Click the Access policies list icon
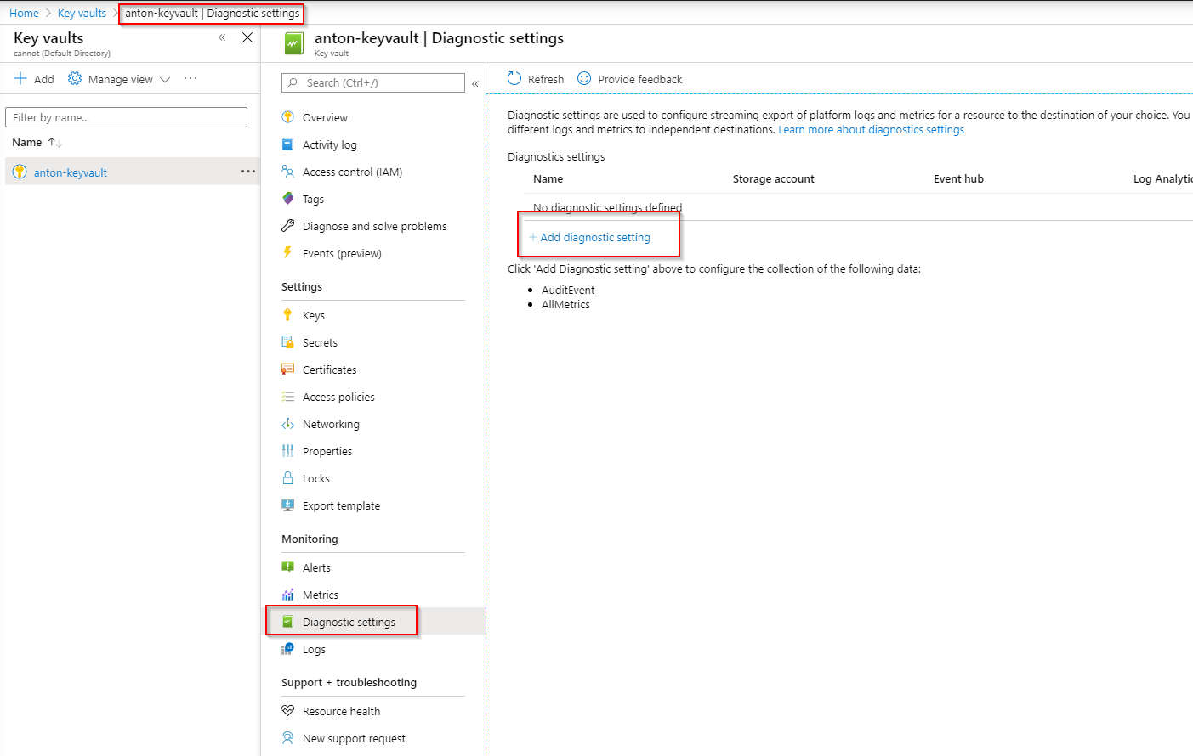Image resolution: width=1193 pixels, height=756 pixels. (x=287, y=397)
